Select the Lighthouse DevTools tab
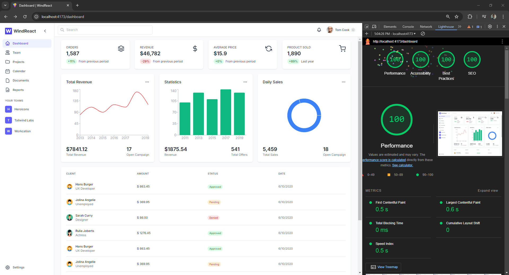Image resolution: width=509 pixels, height=275 pixels. 446,27
